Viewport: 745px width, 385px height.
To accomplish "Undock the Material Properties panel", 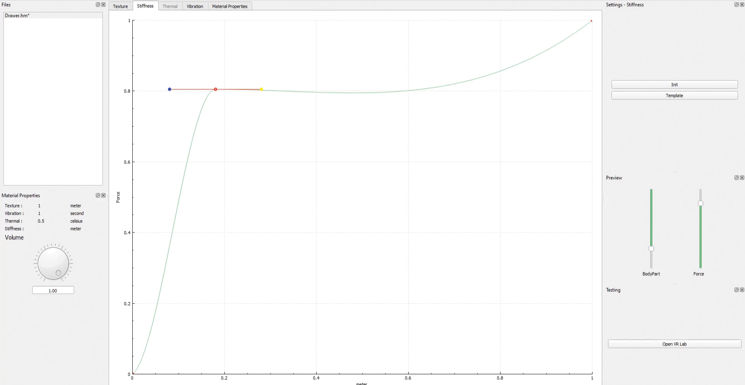I will coord(98,196).
